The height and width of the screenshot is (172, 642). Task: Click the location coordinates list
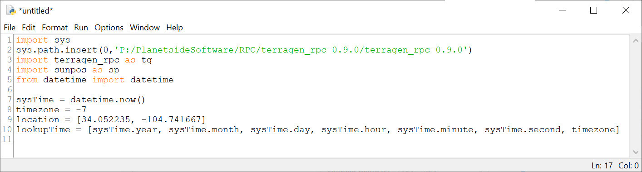(141, 119)
